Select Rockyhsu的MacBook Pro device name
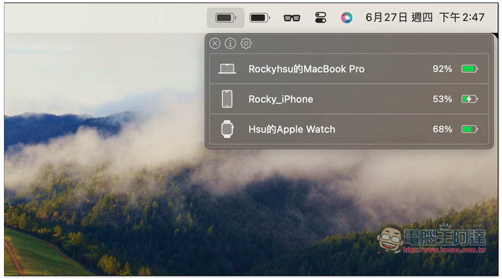 [306, 69]
